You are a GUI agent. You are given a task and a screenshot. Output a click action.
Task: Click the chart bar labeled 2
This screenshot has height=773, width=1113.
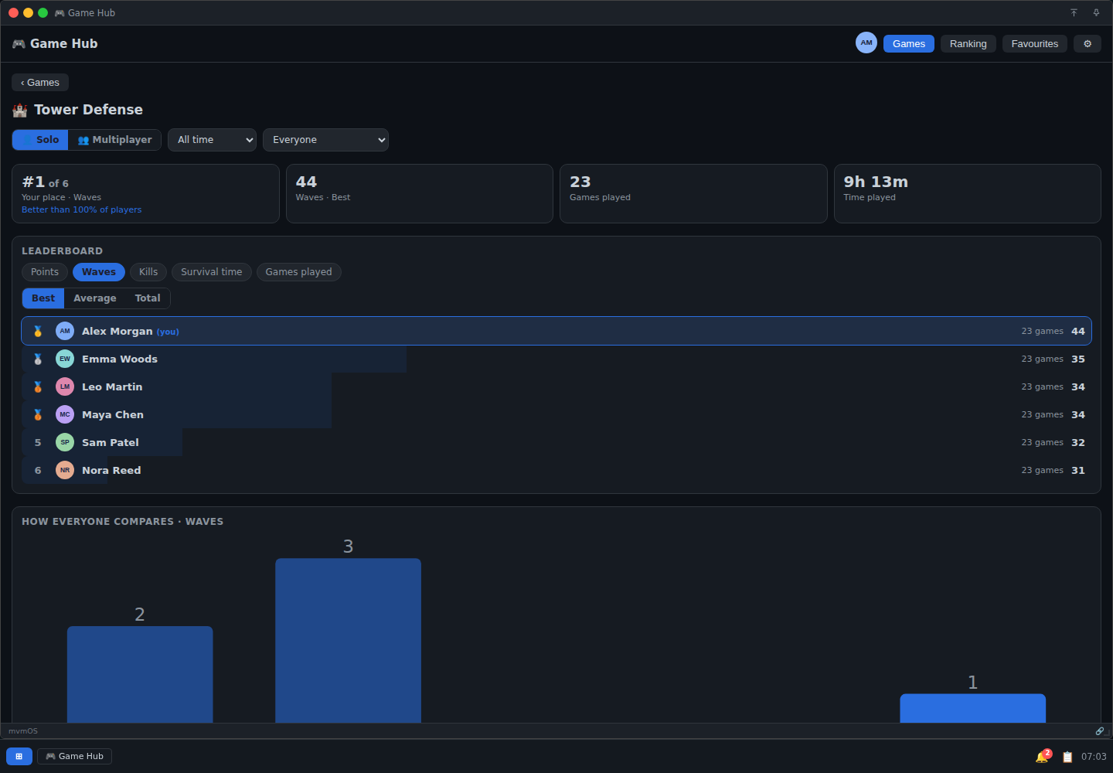pyautogui.click(x=140, y=675)
